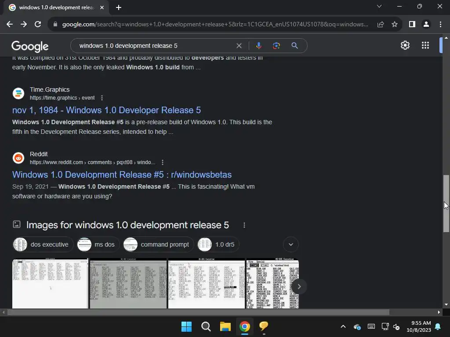Open the reddit.com comments URL
Image resolution: width=450 pixels, height=337 pixels.
point(92,162)
